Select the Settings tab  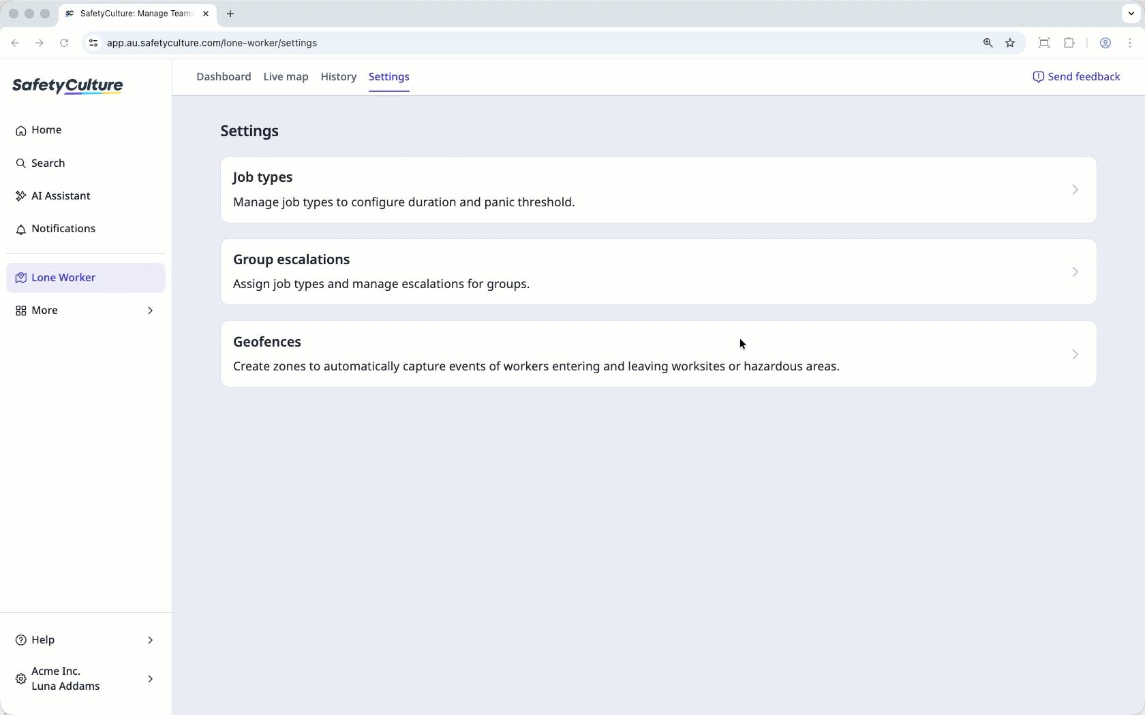(x=389, y=77)
